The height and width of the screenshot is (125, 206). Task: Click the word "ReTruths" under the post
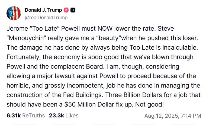tap(33, 116)
